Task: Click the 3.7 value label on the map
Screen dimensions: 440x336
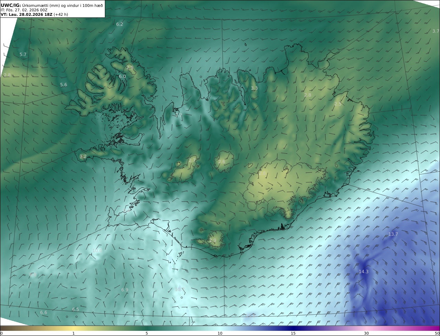Action: click(436, 31)
